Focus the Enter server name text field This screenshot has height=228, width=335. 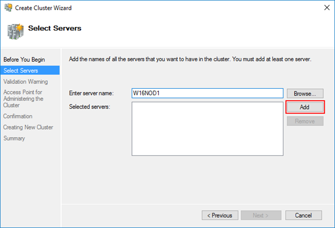207,94
